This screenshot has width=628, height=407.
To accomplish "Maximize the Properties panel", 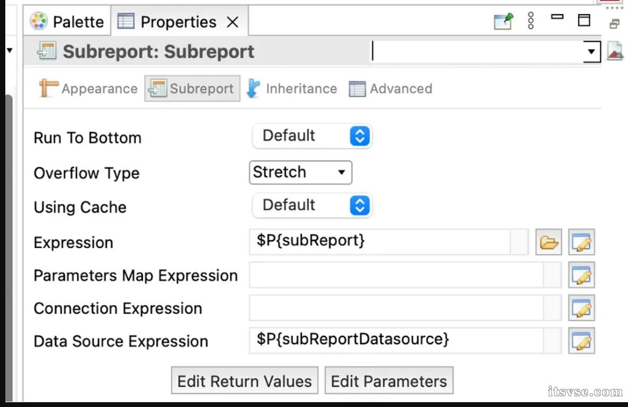I will 584,20.
